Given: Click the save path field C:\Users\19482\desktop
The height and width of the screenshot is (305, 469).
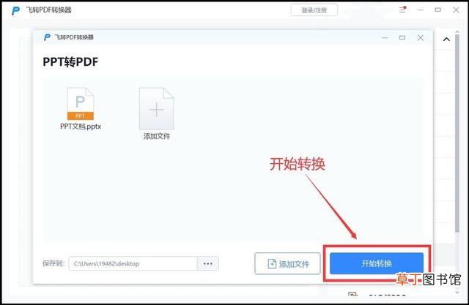Looking at the screenshot, I should click(133, 263).
